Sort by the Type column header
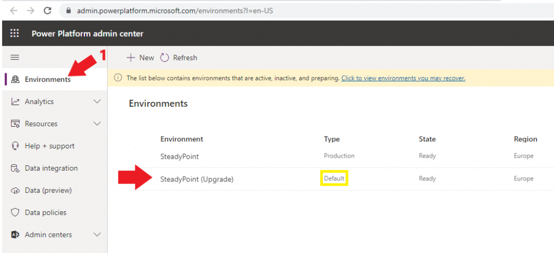The width and height of the screenshot is (554, 253). coord(332,139)
